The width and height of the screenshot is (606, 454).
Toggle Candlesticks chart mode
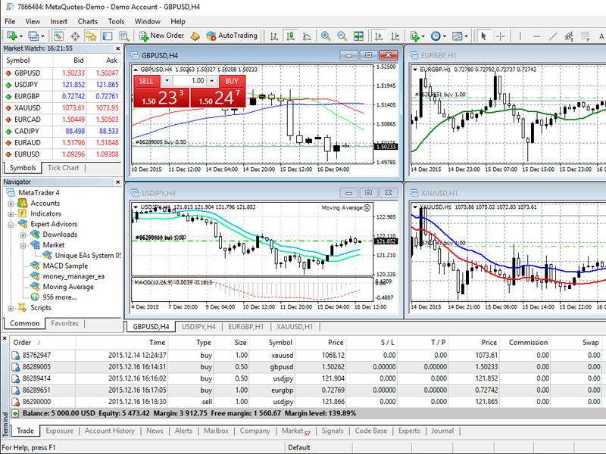point(290,36)
